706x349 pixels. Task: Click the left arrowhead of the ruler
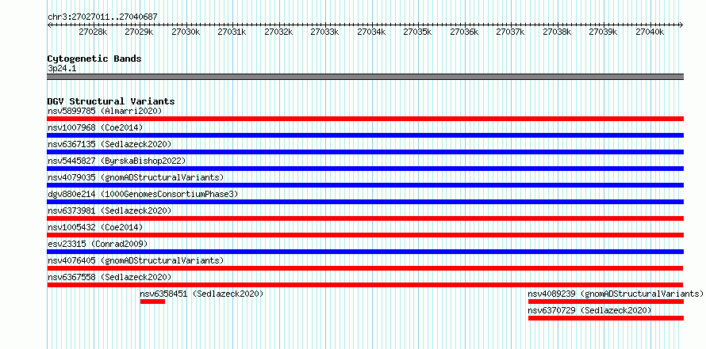49,25
